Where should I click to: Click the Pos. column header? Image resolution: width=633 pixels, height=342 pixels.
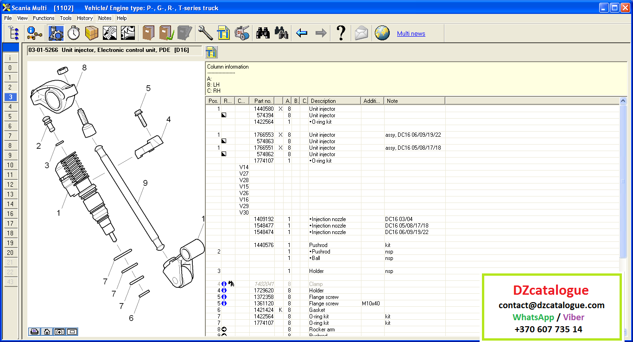point(213,101)
